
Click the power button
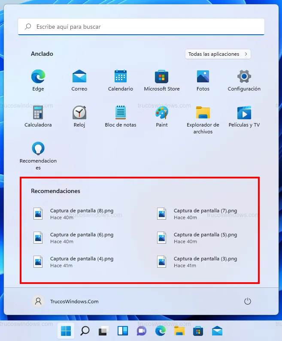click(247, 301)
